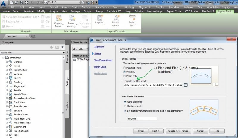Click the Next button in wizard

tap(156, 131)
